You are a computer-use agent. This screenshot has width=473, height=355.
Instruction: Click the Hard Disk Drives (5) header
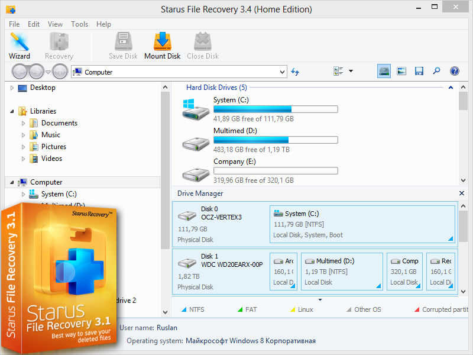tap(216, 88)
